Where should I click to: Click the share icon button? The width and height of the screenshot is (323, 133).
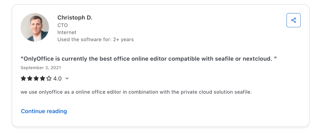pos(293,20)
